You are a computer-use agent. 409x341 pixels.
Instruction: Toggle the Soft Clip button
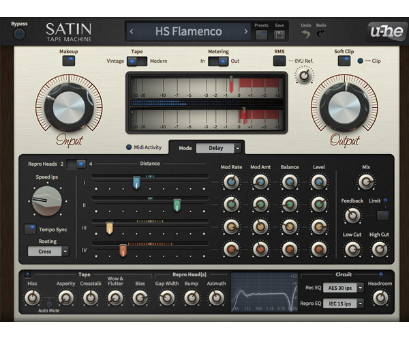pos(344,61)
